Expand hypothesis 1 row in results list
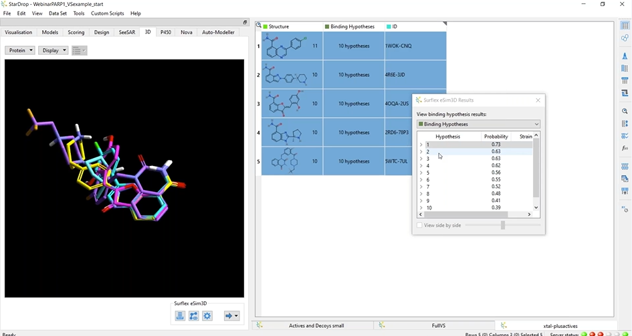The height and width of the screenshot is (336, 632). pyautogui.click(x=421, y=145)
